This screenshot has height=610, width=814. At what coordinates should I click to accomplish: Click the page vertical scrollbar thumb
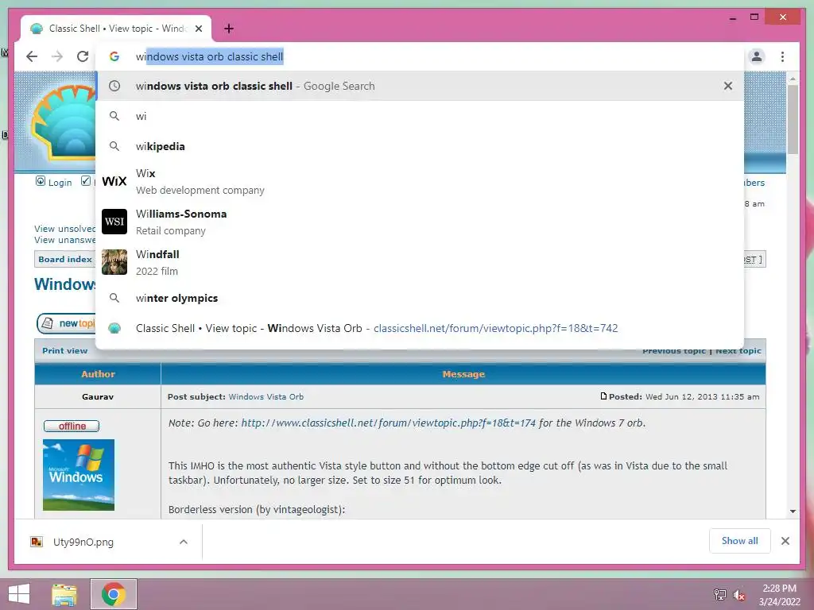coord(793,119)
